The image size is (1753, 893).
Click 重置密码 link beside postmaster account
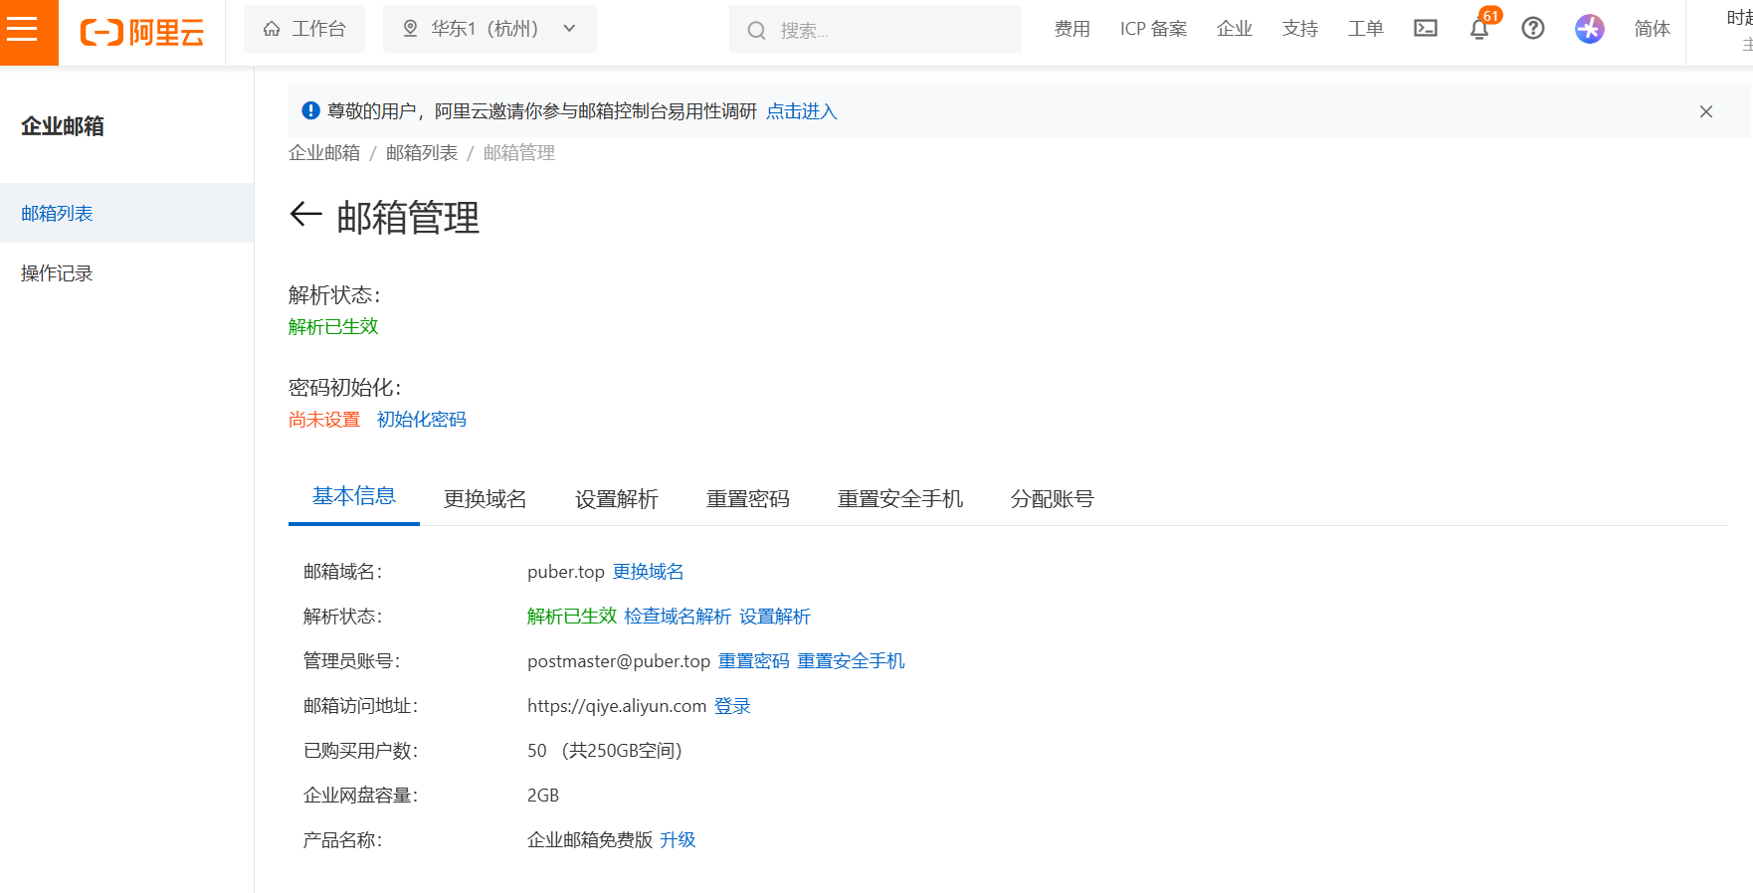point(754,660)
